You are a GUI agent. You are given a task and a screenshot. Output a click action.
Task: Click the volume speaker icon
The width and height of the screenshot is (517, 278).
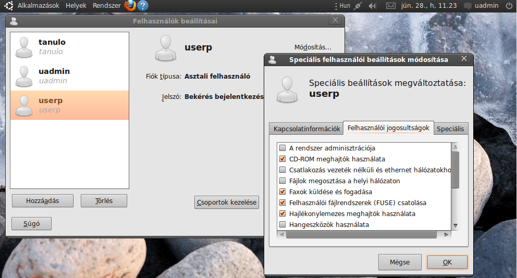[x=373, y=6]
